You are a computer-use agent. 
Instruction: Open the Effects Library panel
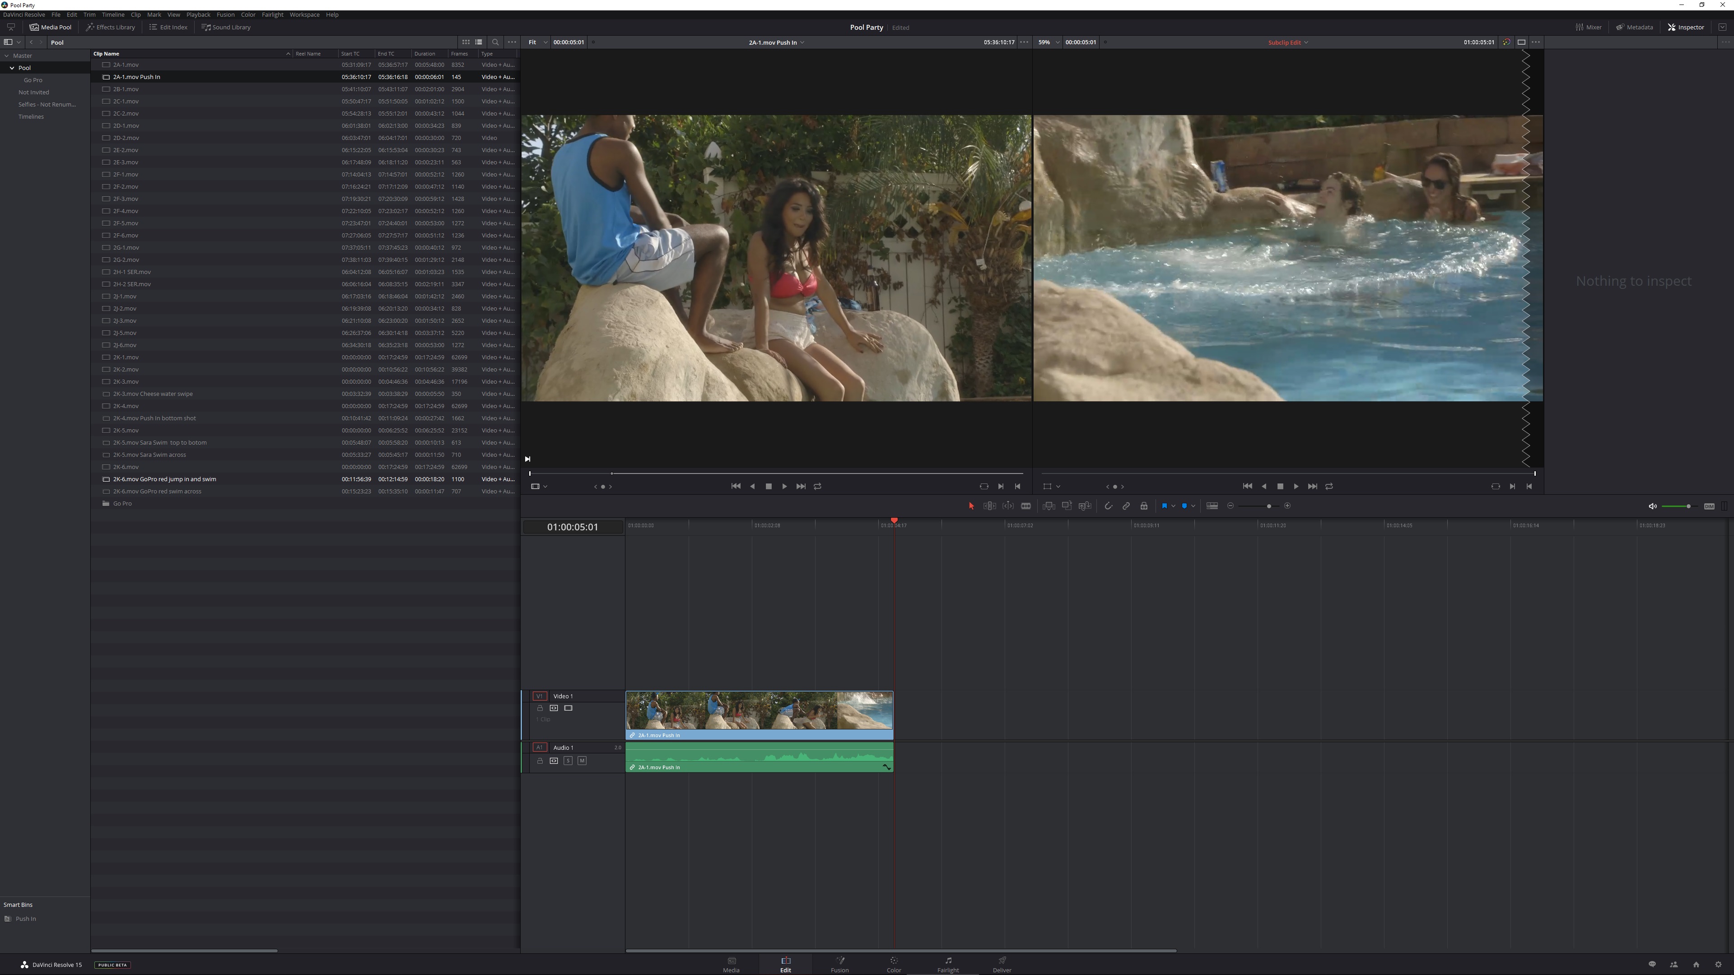tap(110, 27)
